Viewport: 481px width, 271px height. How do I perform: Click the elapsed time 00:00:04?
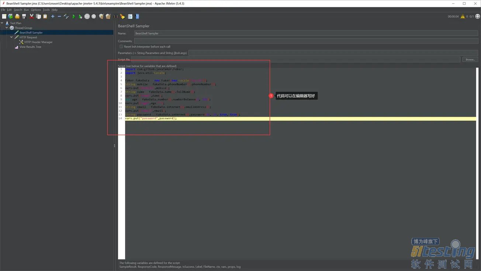pos(453,17)
